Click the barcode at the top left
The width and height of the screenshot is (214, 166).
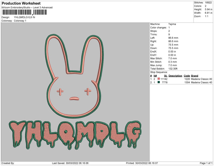[24, 12]
